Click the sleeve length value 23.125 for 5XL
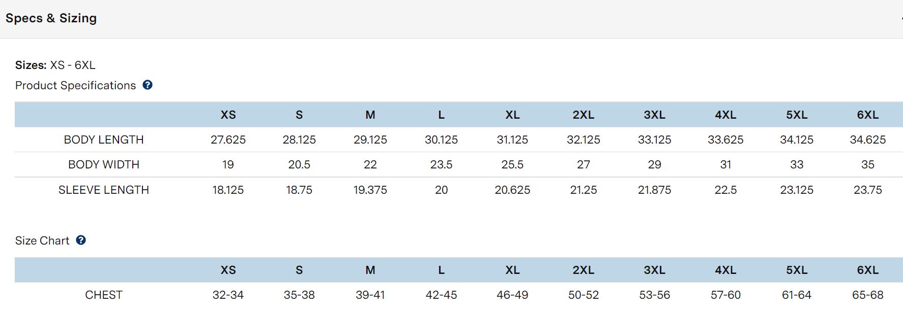Image resolution: width=903 pixels, height=313 pixels. [797, 190]
